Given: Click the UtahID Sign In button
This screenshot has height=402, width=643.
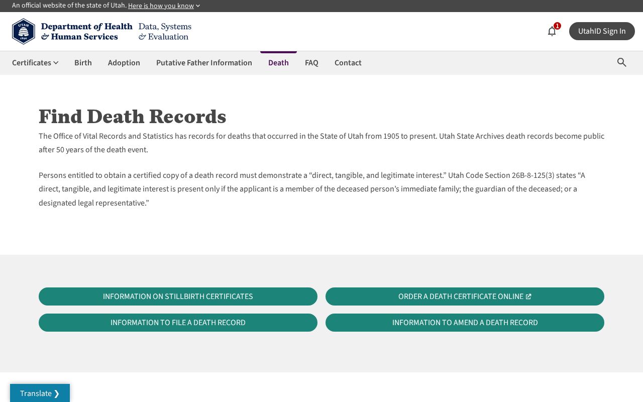Looking at the screenshot, I should pos(602,31).
